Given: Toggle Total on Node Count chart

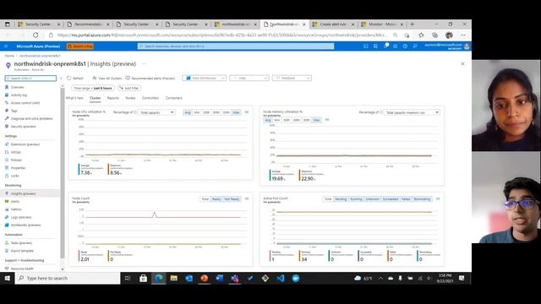Looking at the screenshot, I should (x=205, y=199).
